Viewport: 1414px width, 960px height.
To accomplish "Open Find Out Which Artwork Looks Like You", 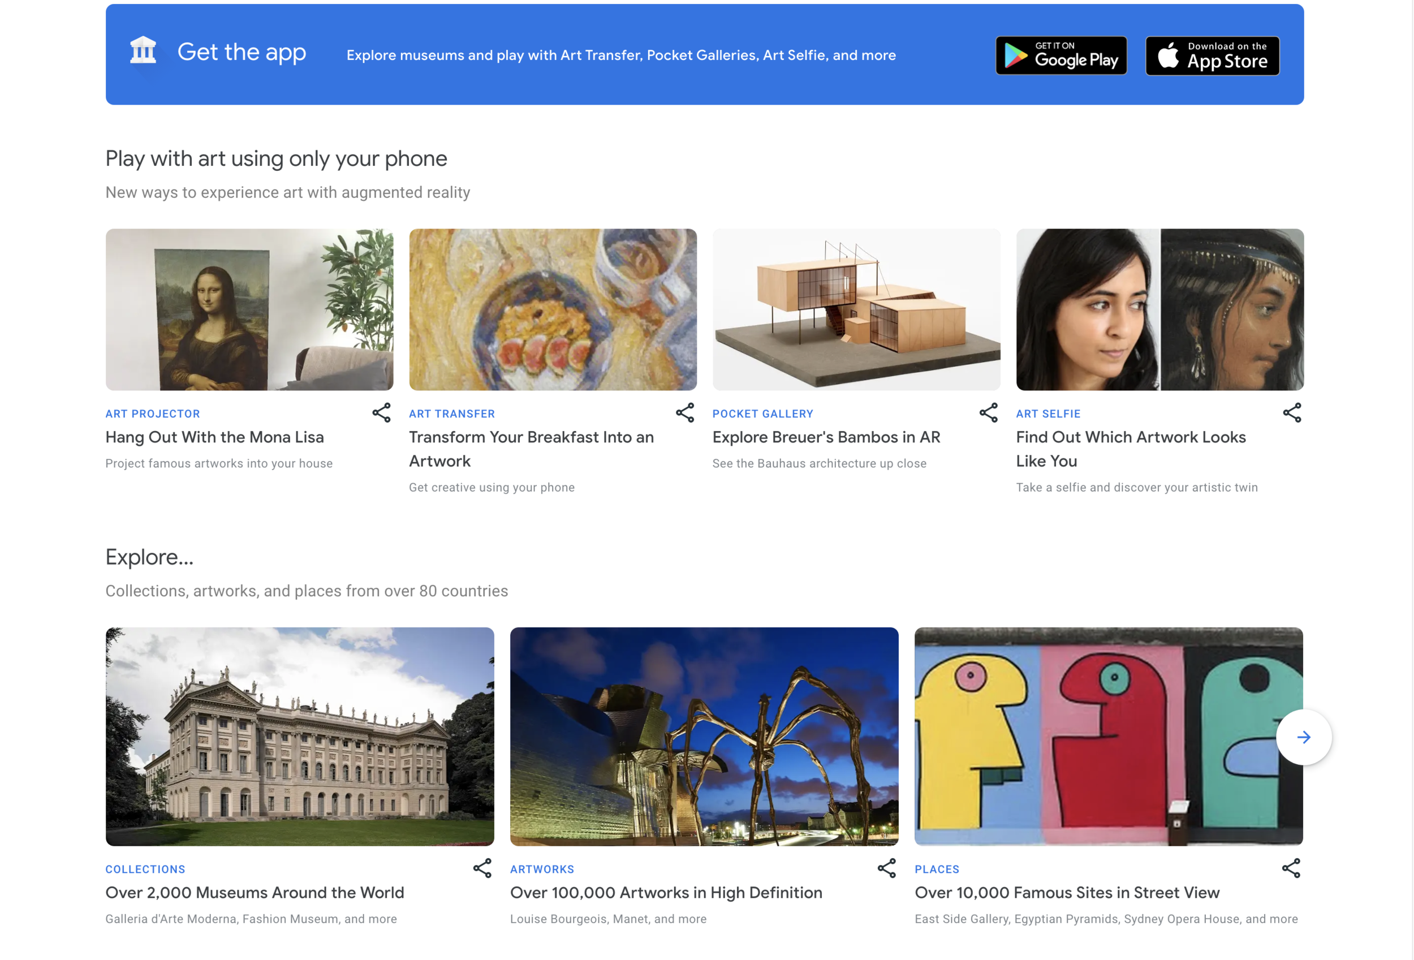I will tap(1131, 449).
